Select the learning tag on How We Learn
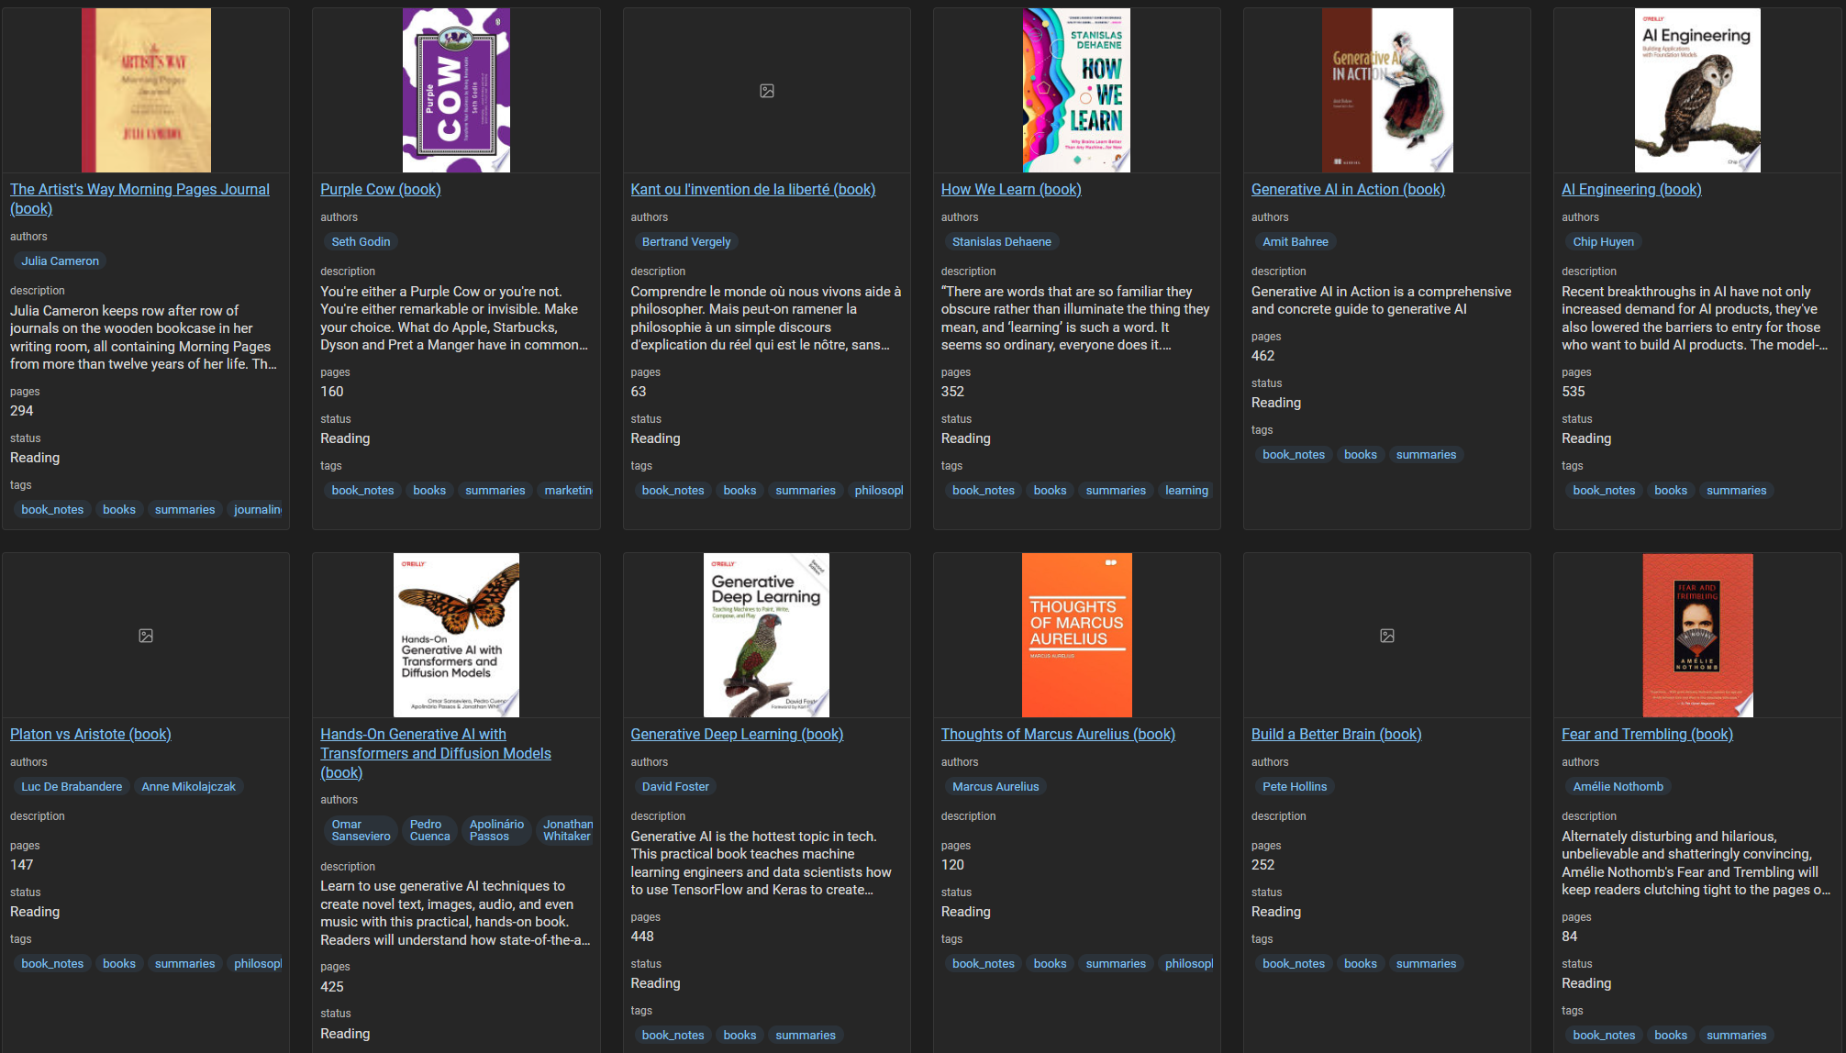Viewport: 1846px width, 1053px height. (x=1186, y=491)
